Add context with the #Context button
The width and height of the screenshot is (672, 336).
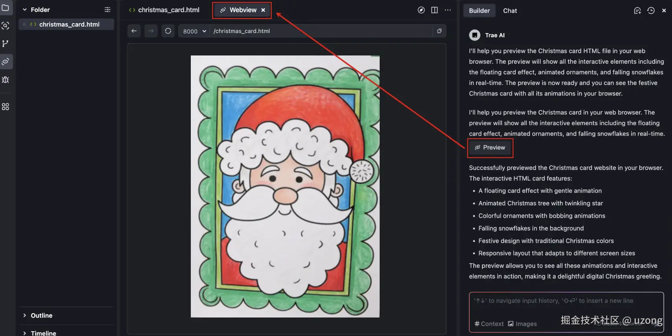click(489, 324)
